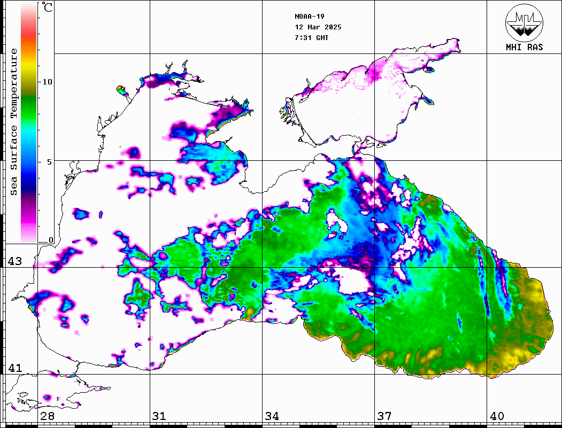This screenshot has height=428, width=562.
Task: Click the date '12 Mar 2025'
Action: pos(318,27)
